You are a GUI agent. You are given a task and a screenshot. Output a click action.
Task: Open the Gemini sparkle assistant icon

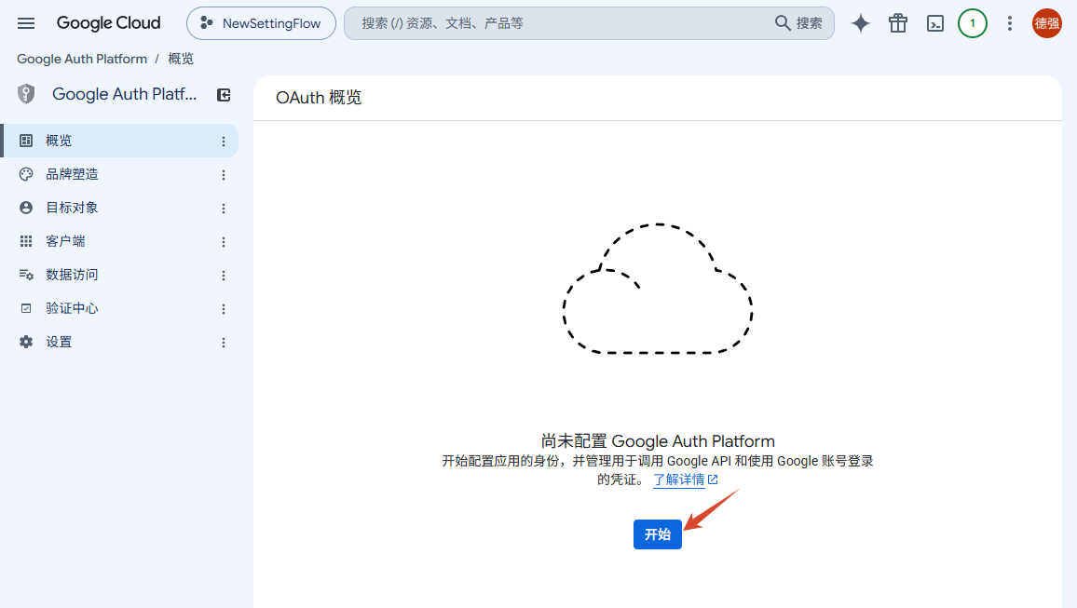pos(861,23)
